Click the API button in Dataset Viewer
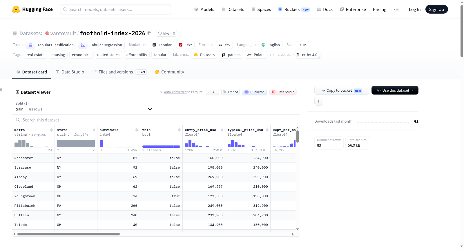Viewport: 464px width, 249px height. [213, 92]
